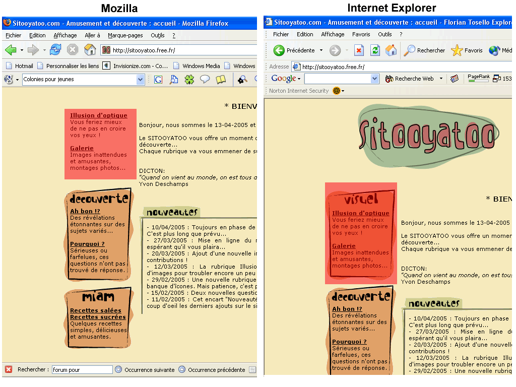Click the green clover toolbar icon
Viewport: 516px width, 387px height.
coord(189,79)
